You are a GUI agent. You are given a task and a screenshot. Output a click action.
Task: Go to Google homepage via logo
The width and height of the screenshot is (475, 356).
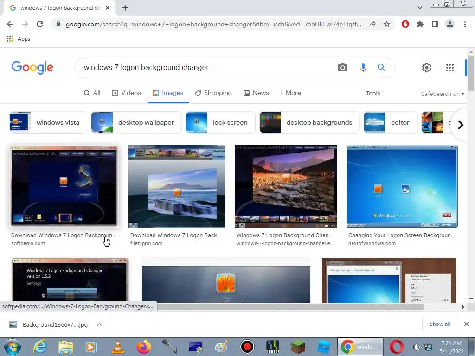(32, 67)
